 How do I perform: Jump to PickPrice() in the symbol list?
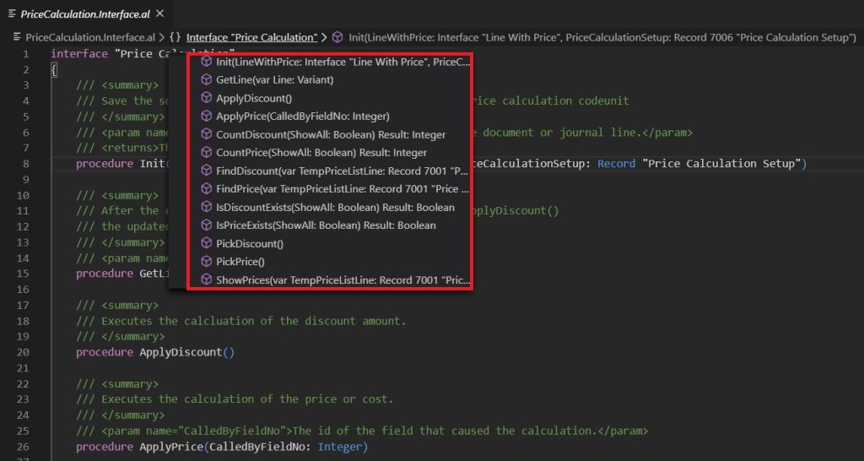[240, 263]
